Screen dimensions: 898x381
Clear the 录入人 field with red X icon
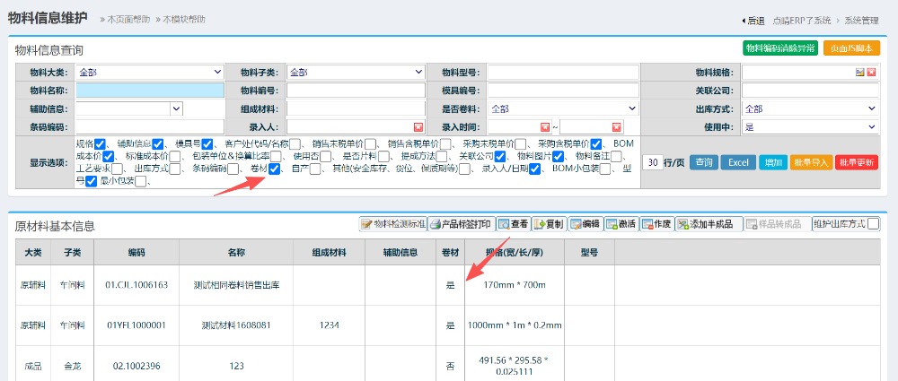point(418,126)
